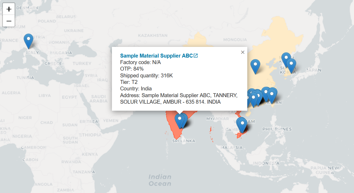Open the external link icon beside supplier name
This screenshot has width=354, height=193.
pyautogui.click(x=196, y=55)
